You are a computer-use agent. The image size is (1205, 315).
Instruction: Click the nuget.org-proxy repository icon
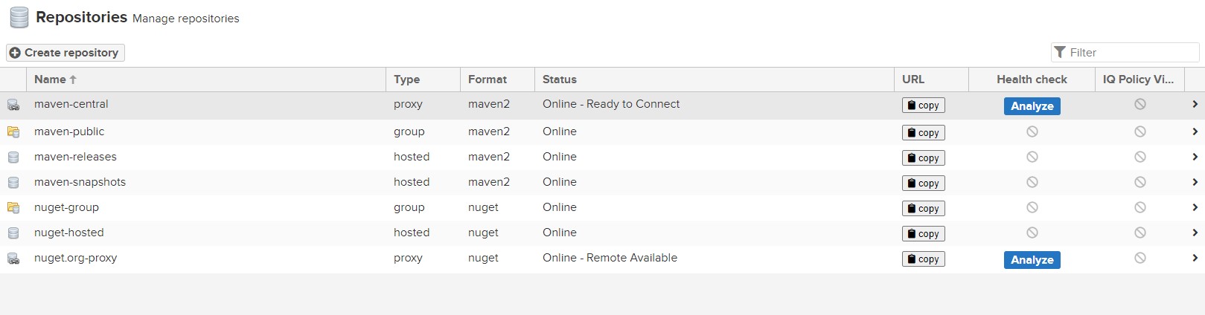13,259
